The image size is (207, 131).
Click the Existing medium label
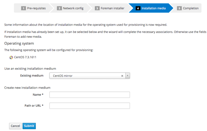coord(32,76)
